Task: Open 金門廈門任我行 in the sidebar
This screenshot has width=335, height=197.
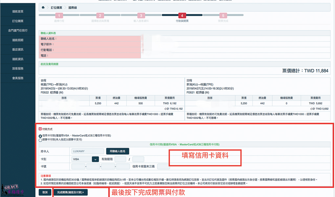Action: (x=18, y=31)
